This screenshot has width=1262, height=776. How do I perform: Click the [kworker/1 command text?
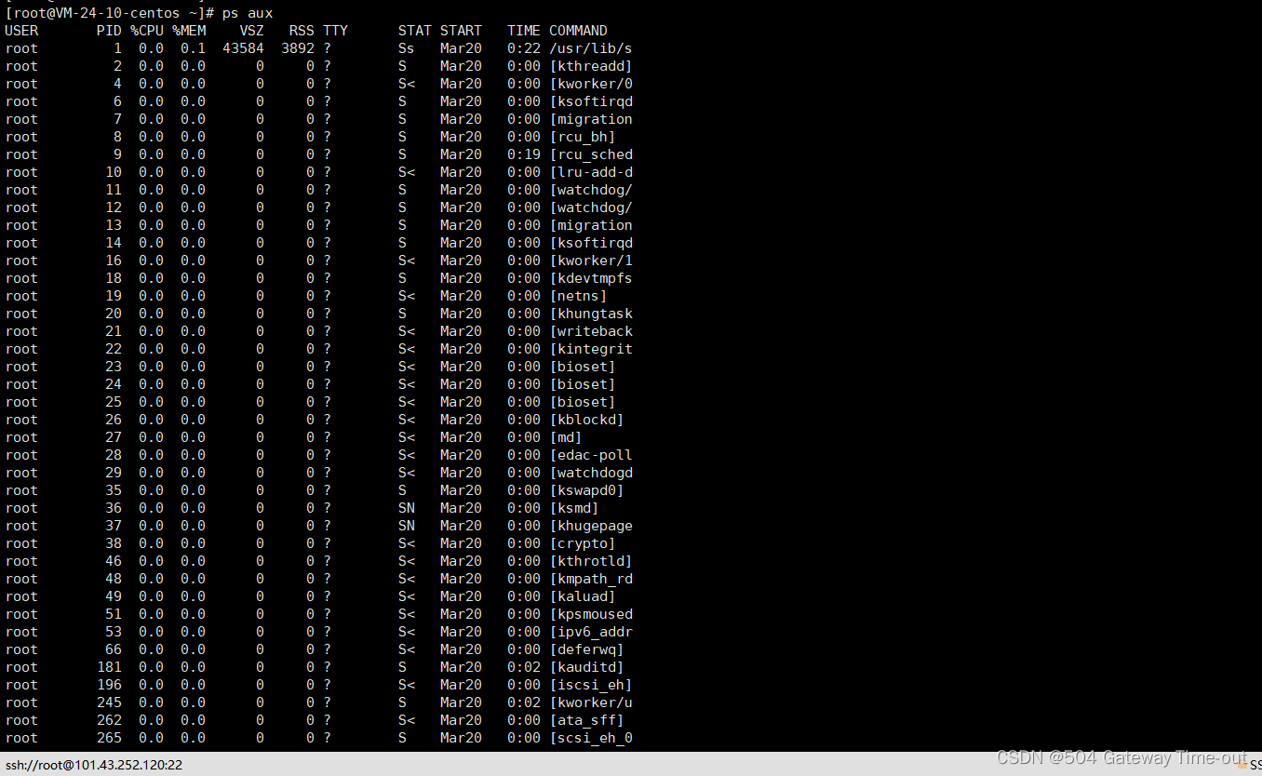point(591,261)
